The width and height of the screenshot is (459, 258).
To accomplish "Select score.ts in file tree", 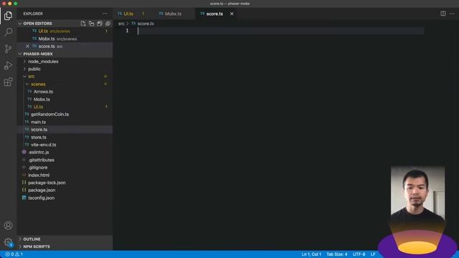I will pyautogui.click(x=65, y=129).
